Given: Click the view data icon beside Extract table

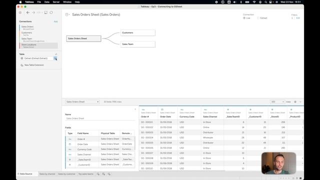Looking at the screenshot, I should coord(55,58).
